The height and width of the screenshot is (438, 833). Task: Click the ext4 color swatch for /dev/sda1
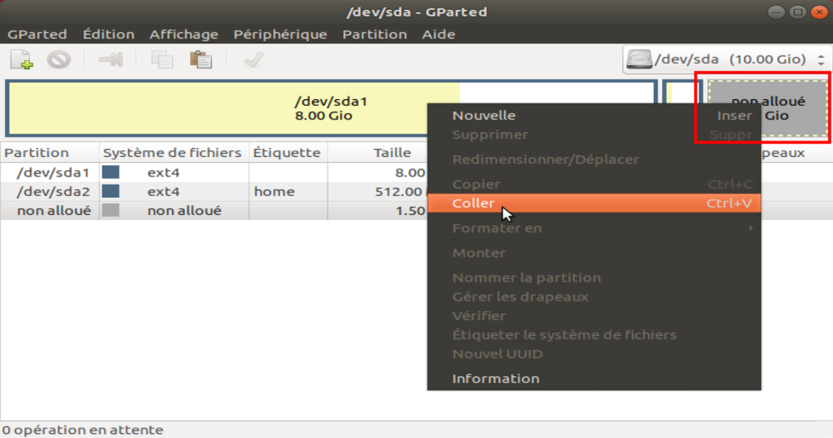coord(111,172)
